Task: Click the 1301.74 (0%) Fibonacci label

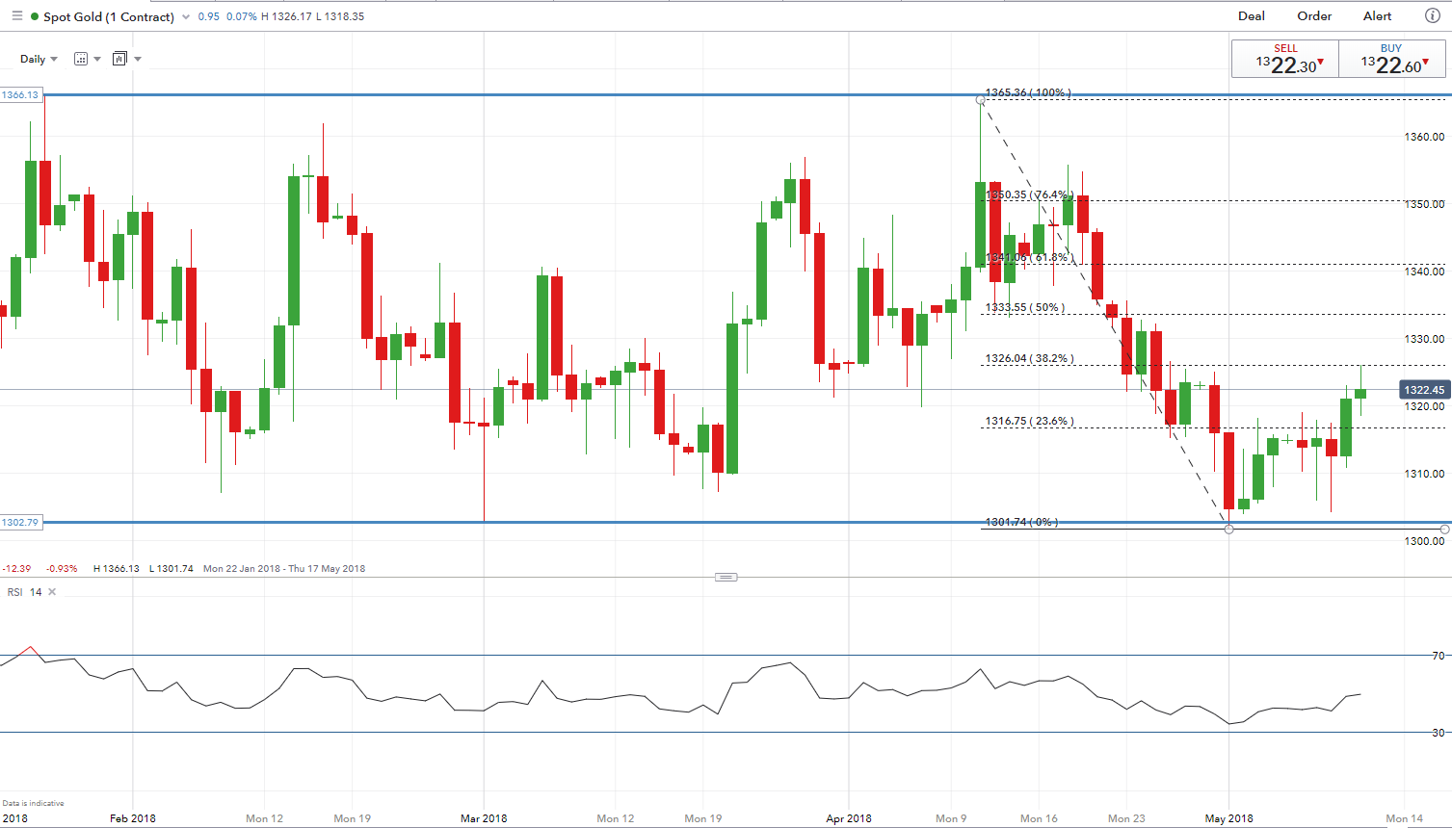Action: pos(1021,522)
